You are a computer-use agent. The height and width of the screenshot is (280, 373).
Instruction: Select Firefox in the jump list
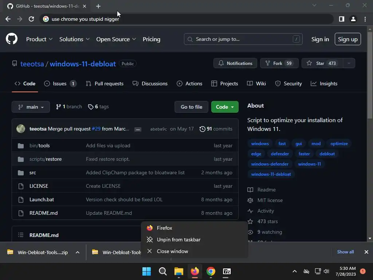(195, 228)
